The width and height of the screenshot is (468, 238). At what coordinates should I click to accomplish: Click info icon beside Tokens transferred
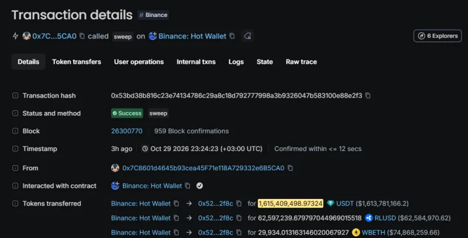tap(15, 204)
